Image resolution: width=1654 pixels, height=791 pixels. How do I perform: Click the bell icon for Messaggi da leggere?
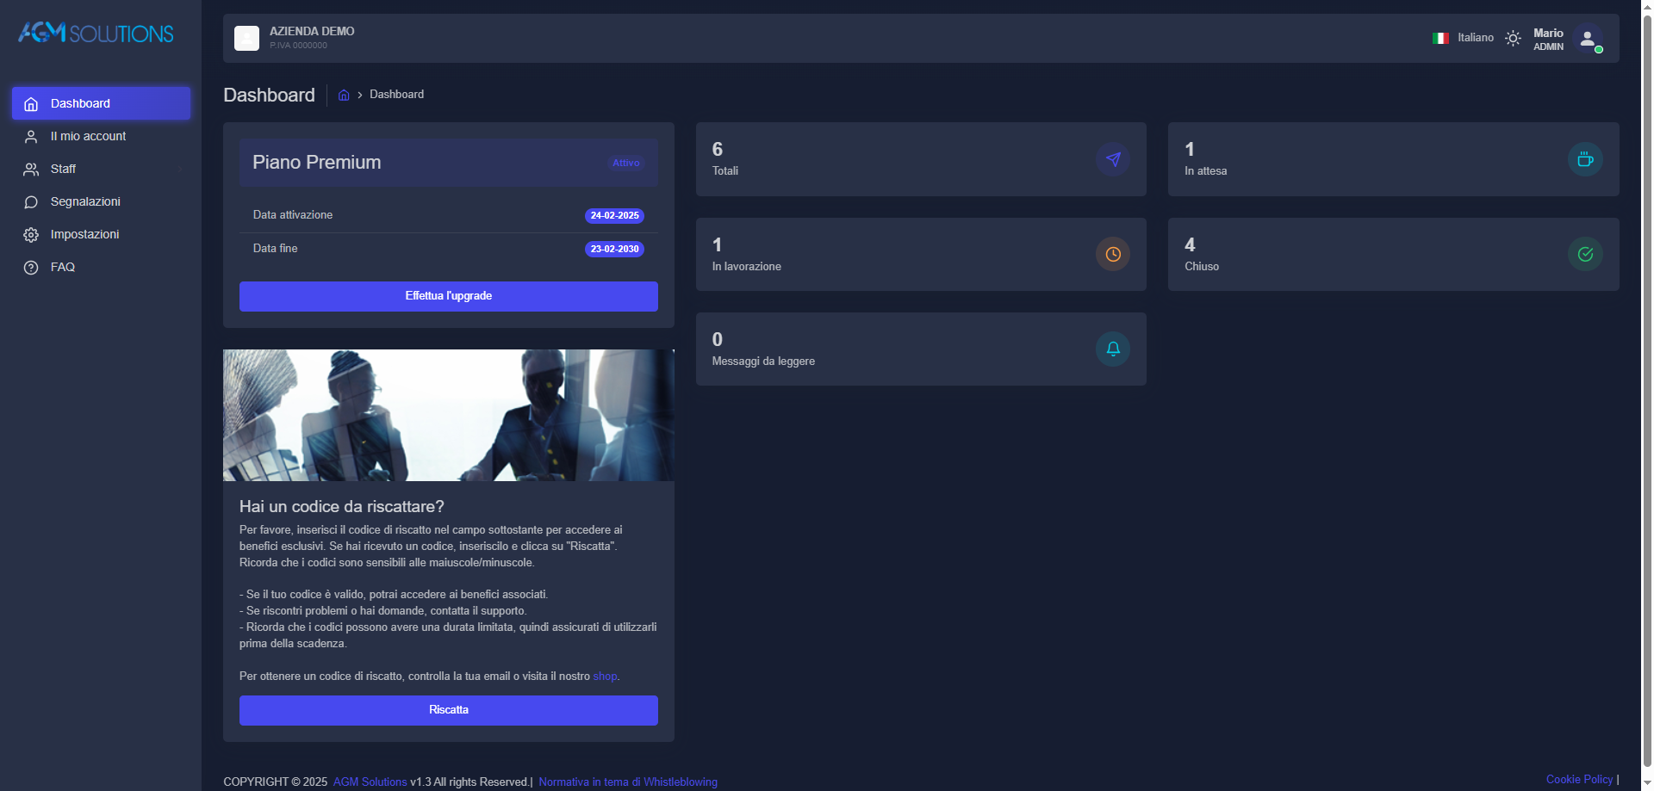tap(1112, 349)
